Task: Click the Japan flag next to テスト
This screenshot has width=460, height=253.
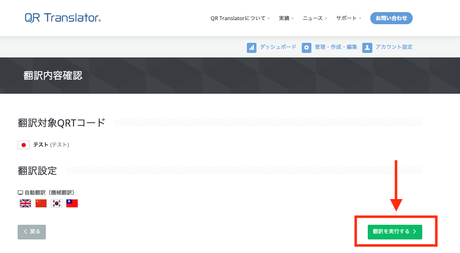Action: [24, 145]
